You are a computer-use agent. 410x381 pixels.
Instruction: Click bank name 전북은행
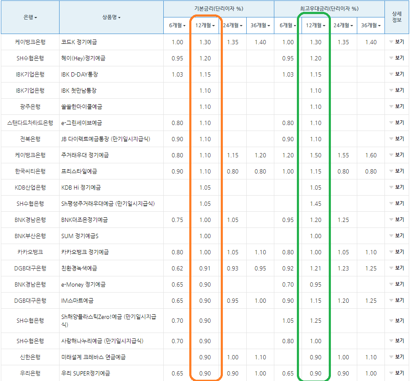(x=30, y=139)
